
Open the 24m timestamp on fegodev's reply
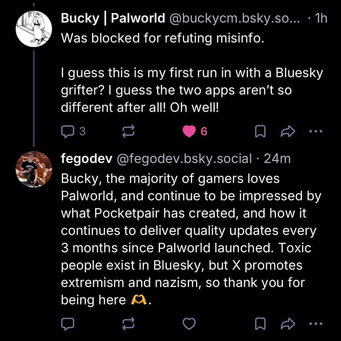277,159
